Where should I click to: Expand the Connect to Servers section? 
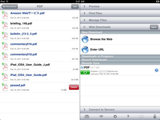(120, 109)
